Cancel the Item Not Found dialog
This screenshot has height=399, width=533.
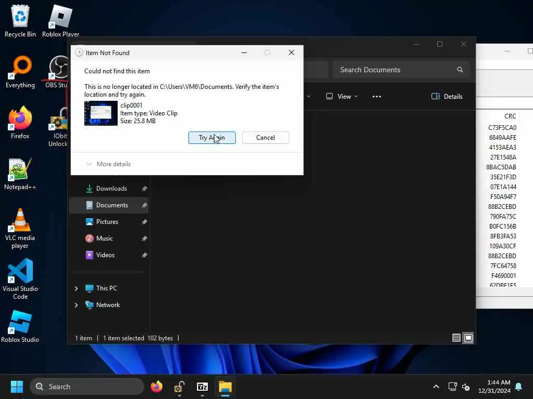tap(265, 137)
